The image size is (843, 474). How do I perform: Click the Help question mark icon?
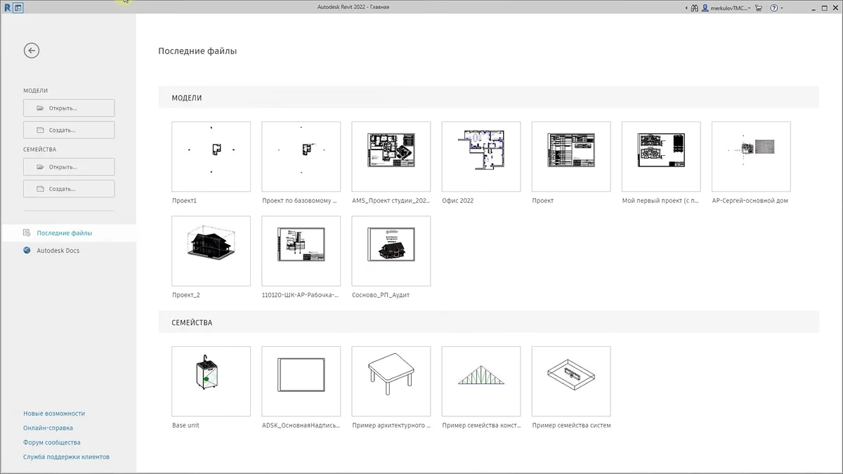click(x=774, y=8)
